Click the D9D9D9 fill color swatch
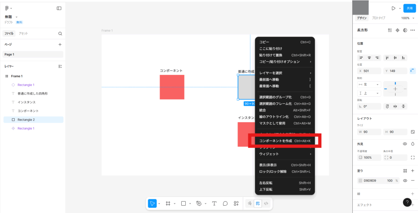418x213 pixels. (x=360, y=180)
